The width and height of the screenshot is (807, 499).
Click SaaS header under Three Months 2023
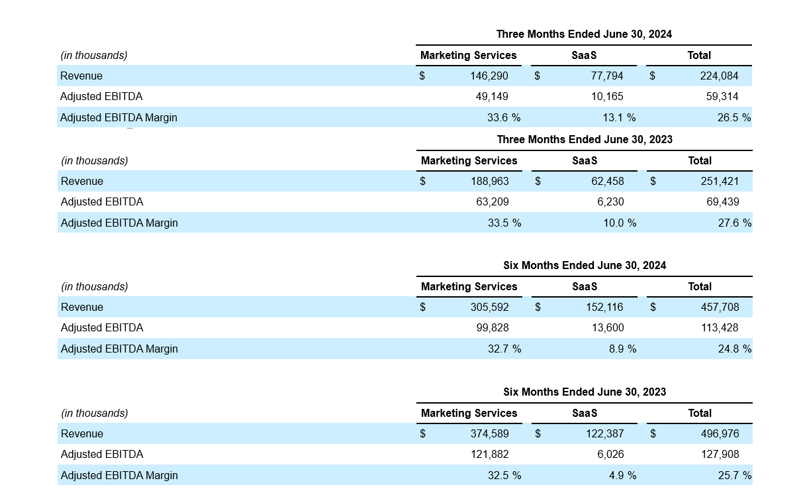pos(585,161)
